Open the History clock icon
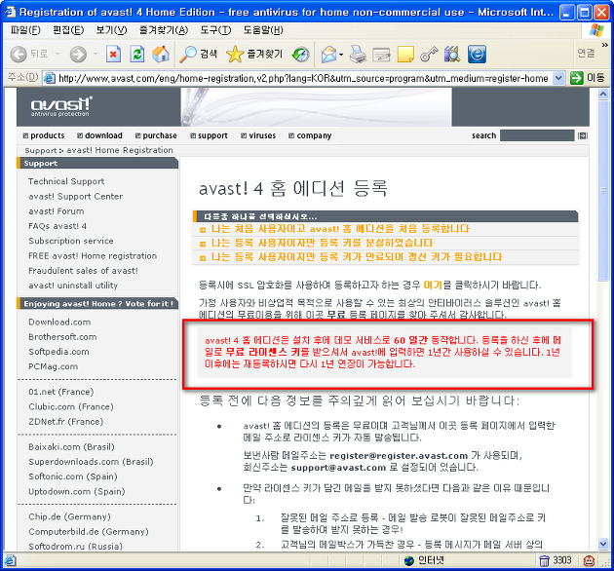The image size is (614, 571). 301,54
